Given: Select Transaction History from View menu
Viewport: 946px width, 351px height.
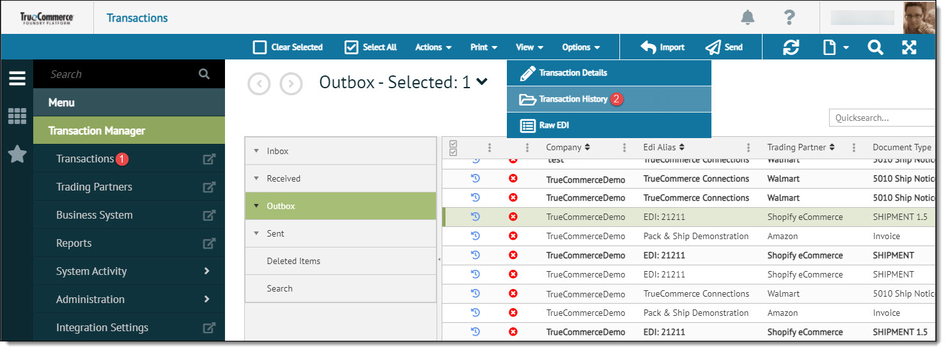Looking at the screenshot, I should pyautogui.click(x=573, y=99).
